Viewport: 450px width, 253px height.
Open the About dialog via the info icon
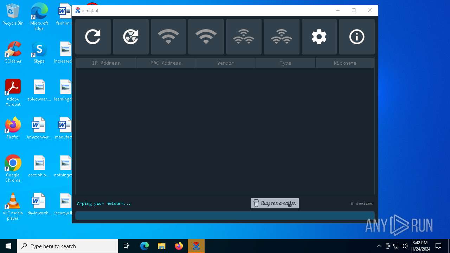[x=357, y=37]
